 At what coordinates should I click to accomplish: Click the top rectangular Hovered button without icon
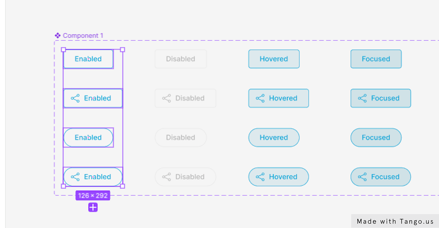[274, 59]
